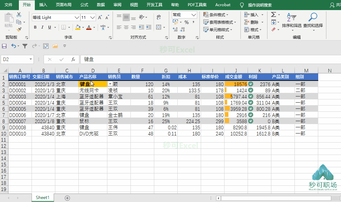Switch to the 审阅 tab
The image size is (341, 202).
(117, 5)
